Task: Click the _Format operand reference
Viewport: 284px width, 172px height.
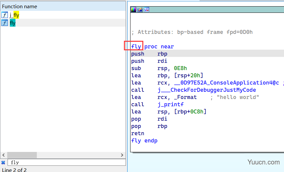Action: [x=185, y=97]
